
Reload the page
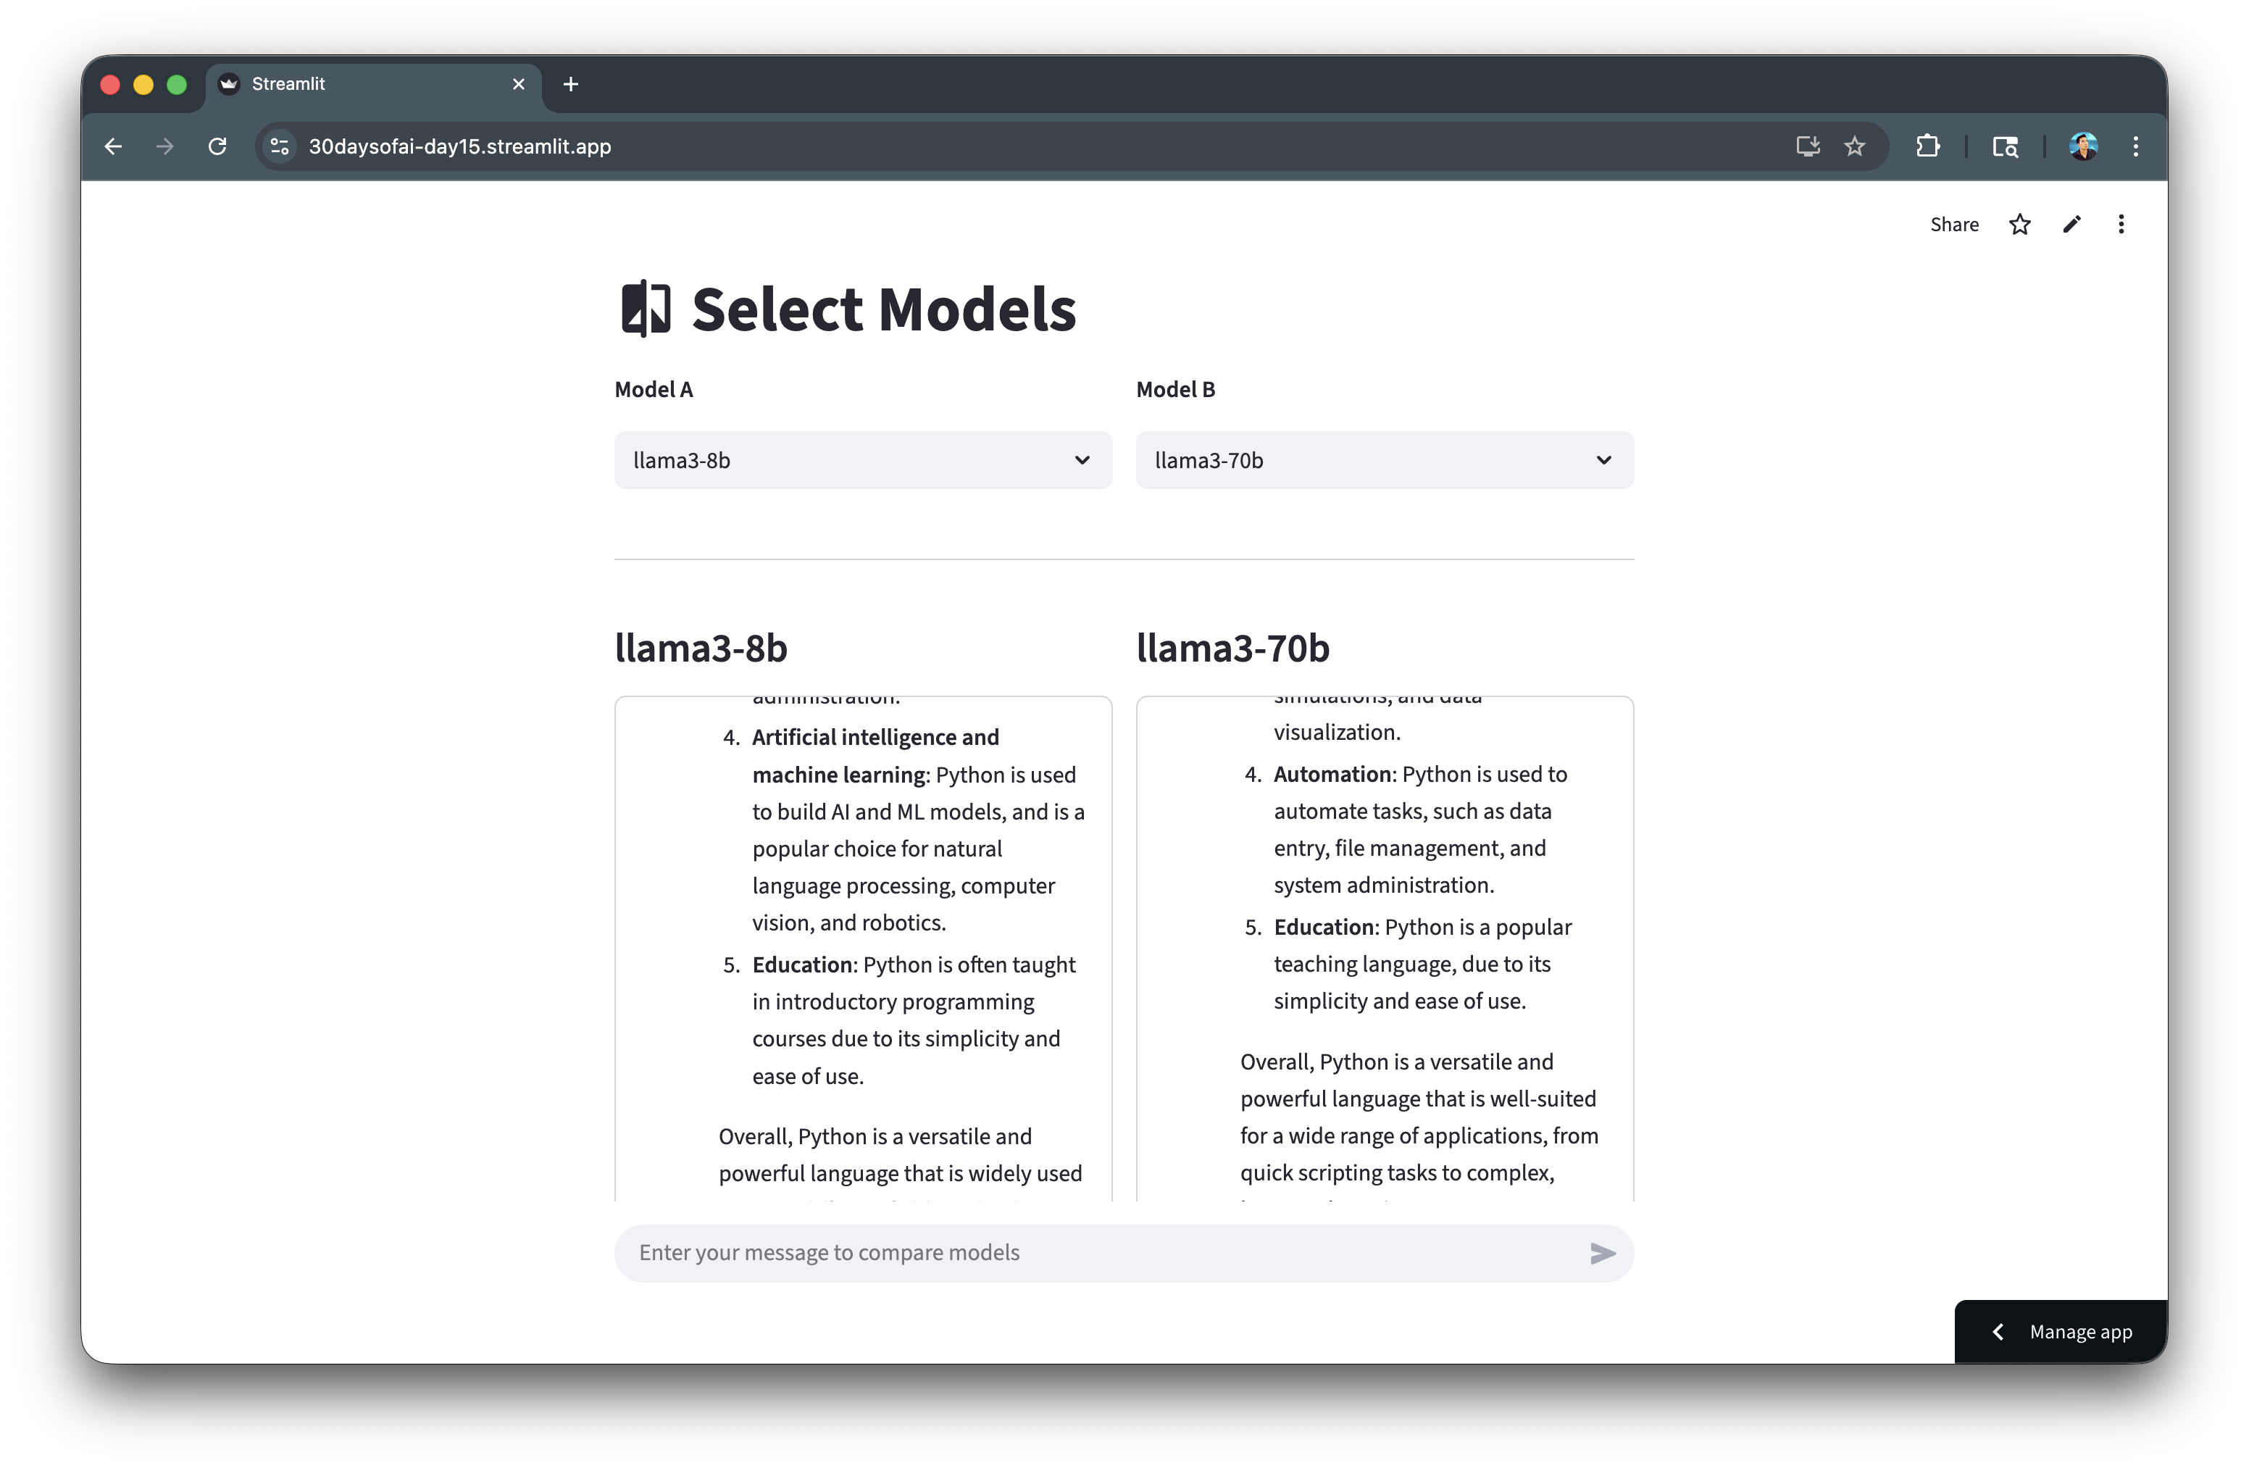coord(217,146)
